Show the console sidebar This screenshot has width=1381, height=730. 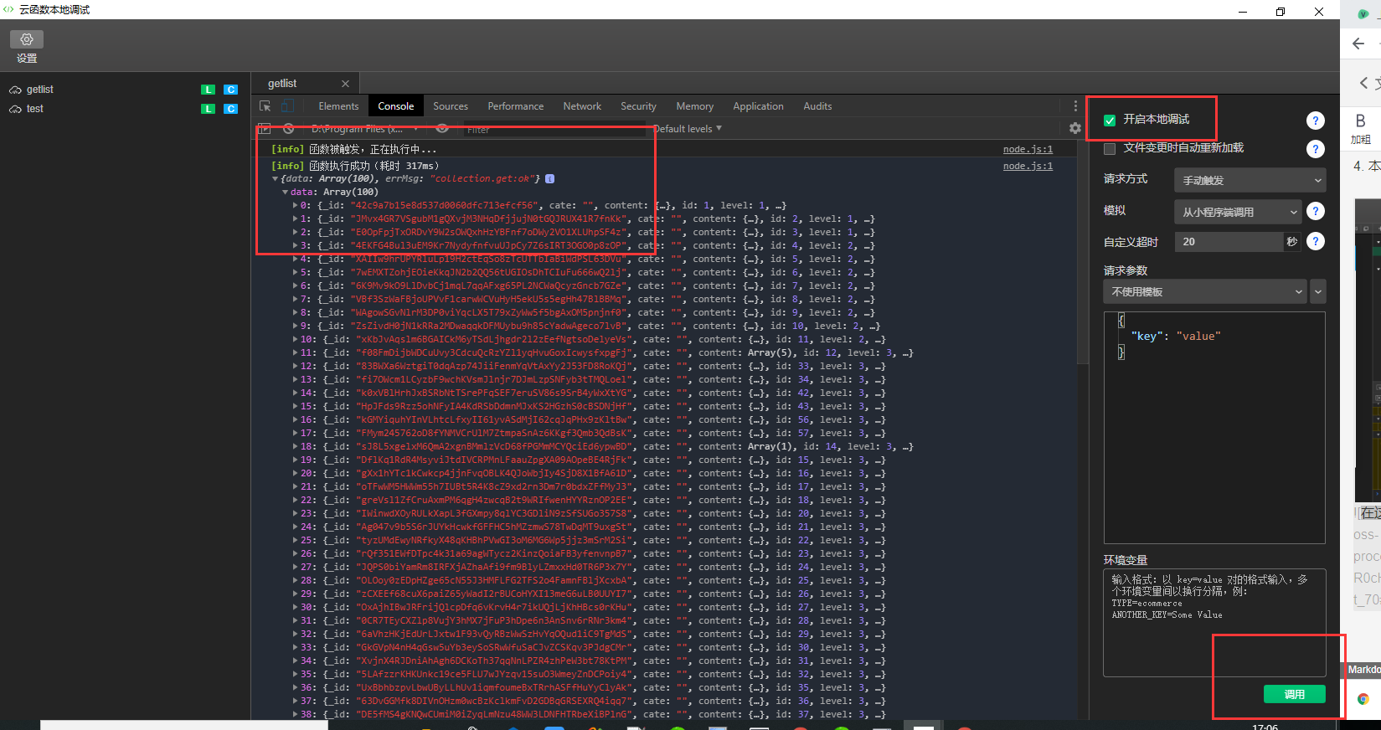click(265, 129)
